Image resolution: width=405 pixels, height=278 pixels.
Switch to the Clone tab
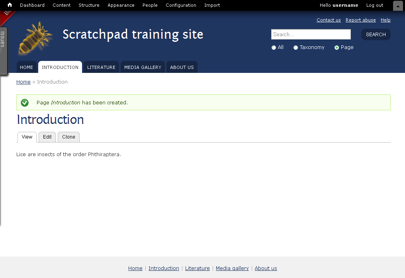tap(69, 137)
